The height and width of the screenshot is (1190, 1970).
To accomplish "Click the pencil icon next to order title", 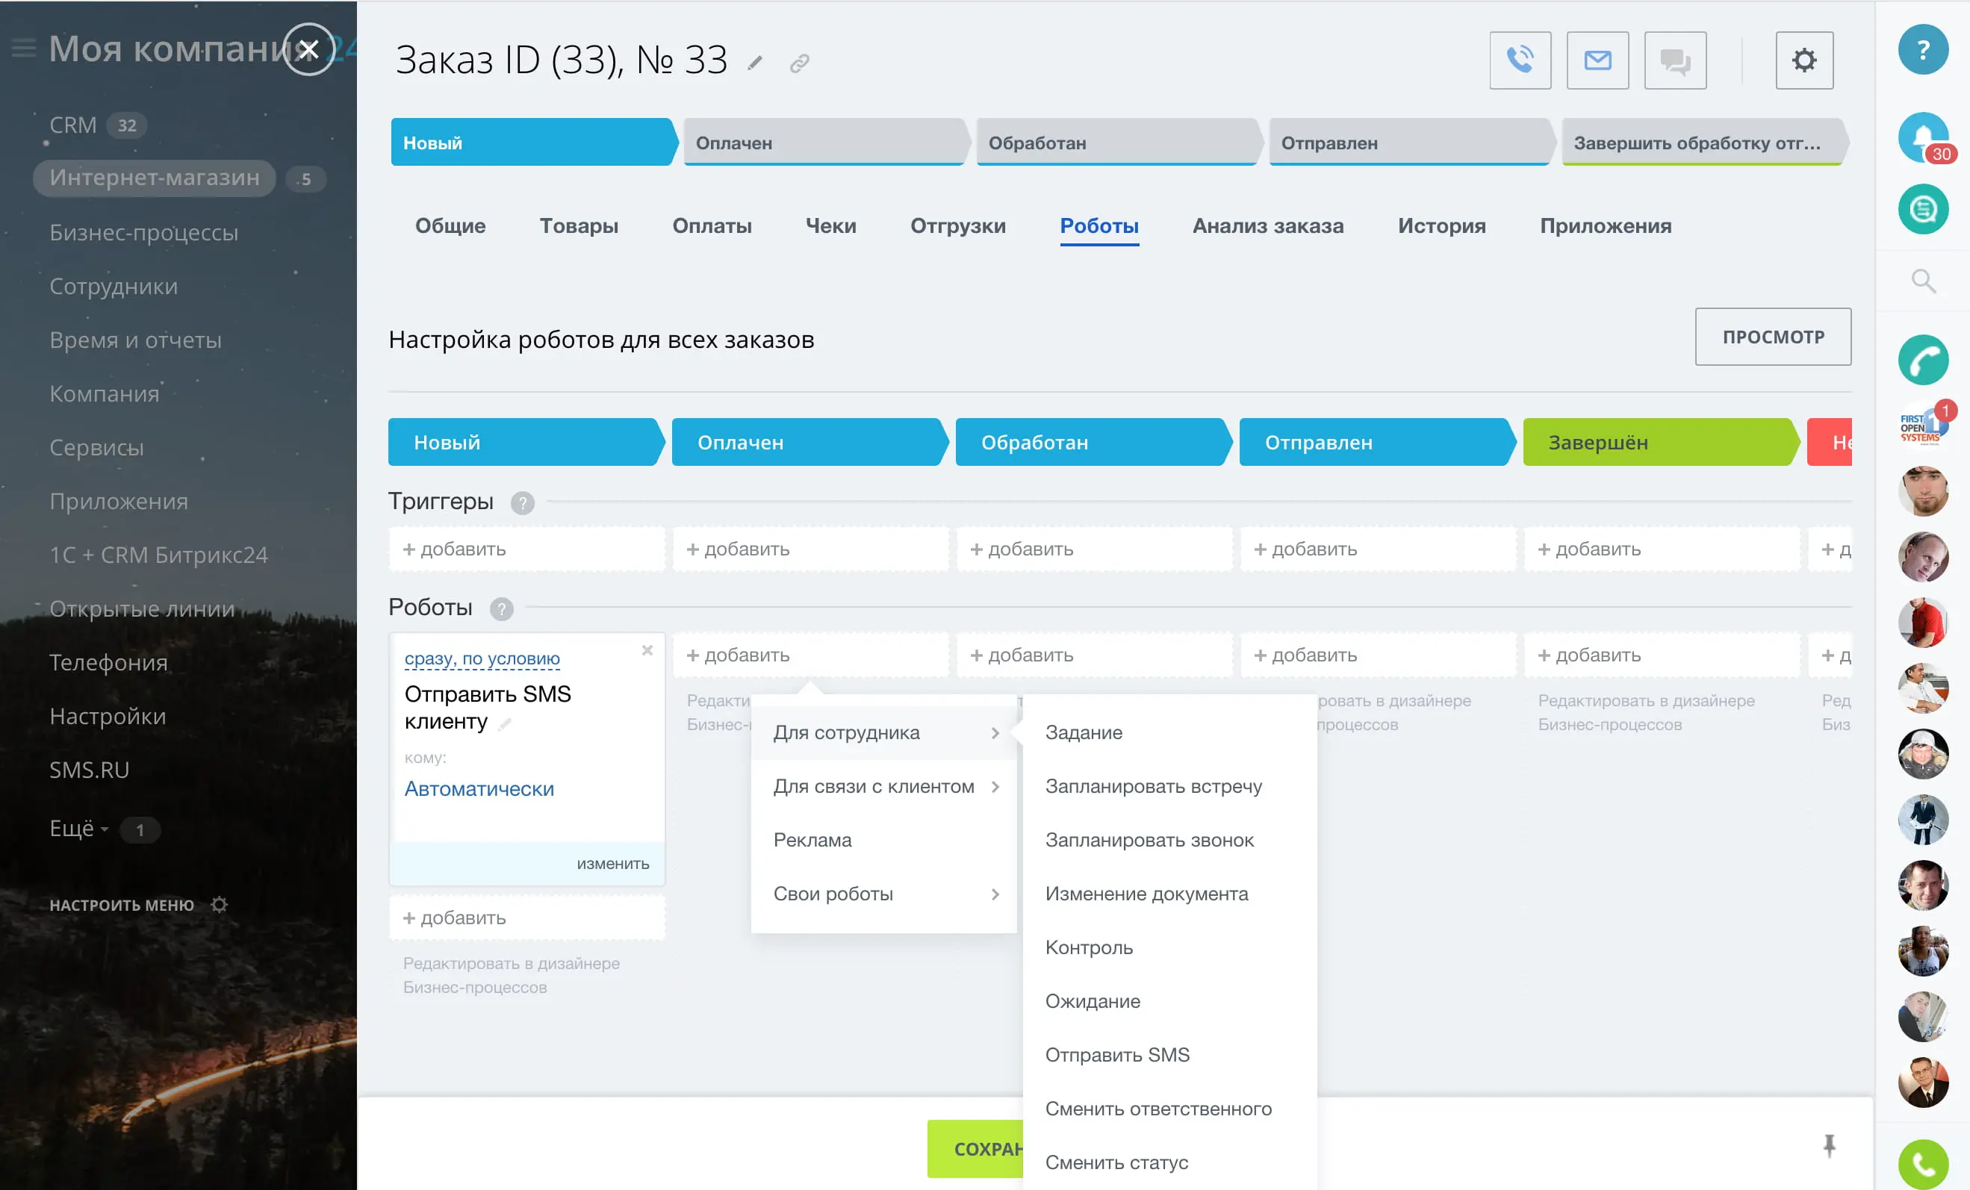I will (755, 63).
